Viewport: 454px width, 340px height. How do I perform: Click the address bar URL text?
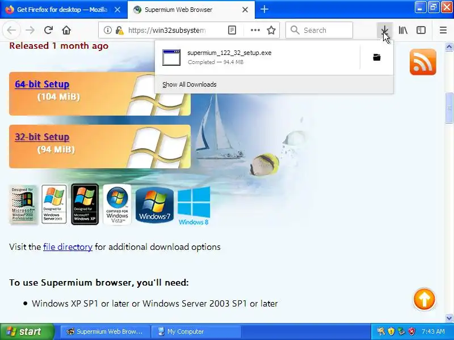coord(167,31)
